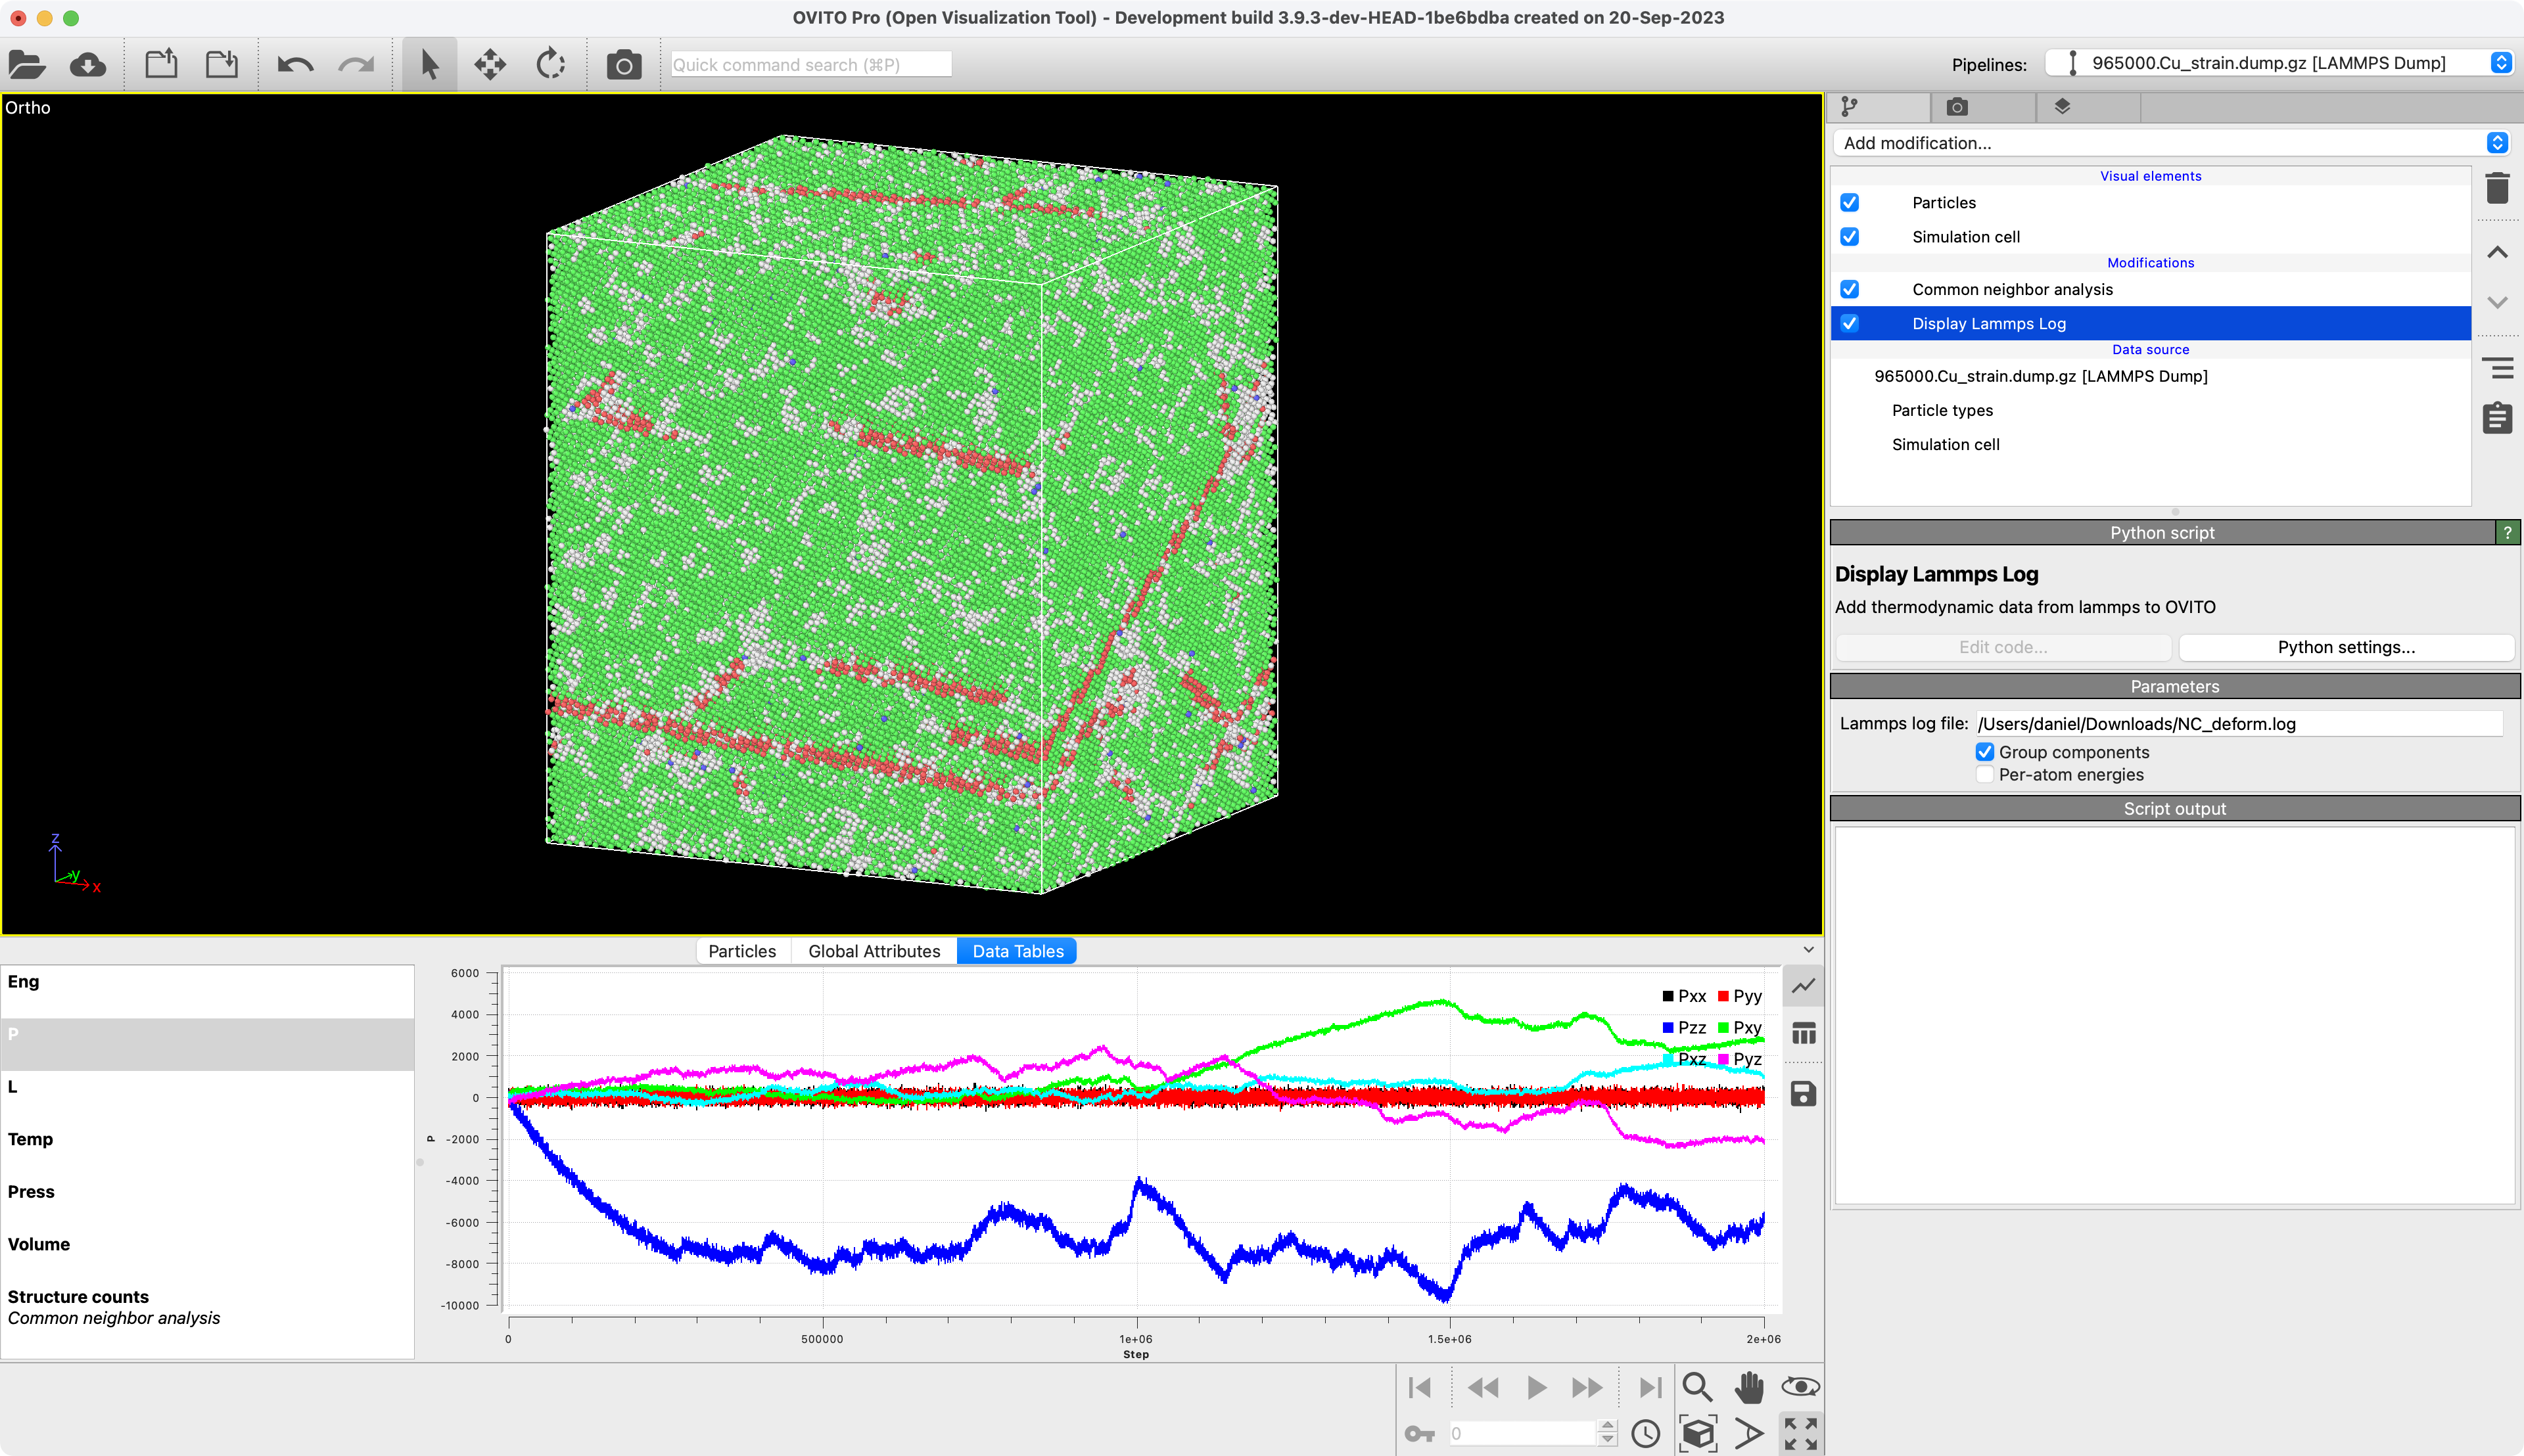Click the load file folder icon
Image resolution: width=2524 pixels, height=1456 pixels.
[x=27, y=65]
